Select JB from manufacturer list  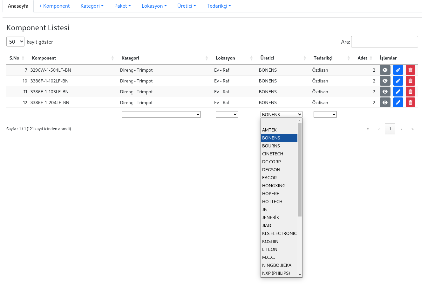pyautogui.click(x=279, y=209)
